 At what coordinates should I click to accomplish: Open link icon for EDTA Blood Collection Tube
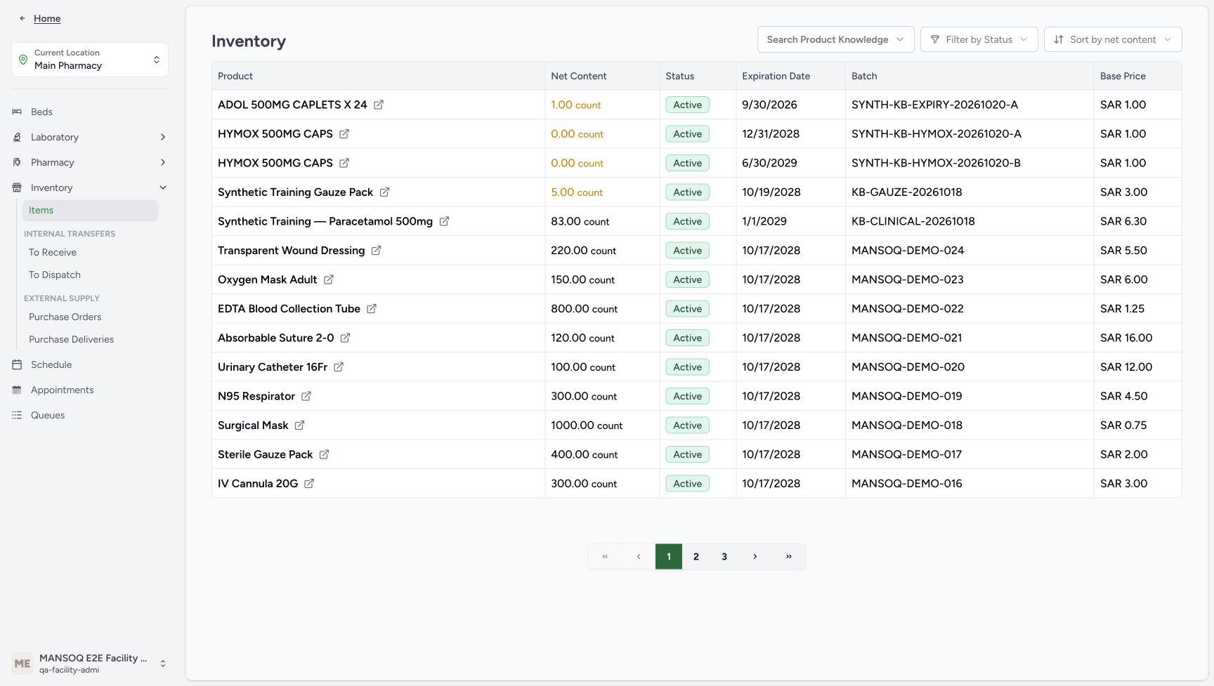click(x=372, y=309)
